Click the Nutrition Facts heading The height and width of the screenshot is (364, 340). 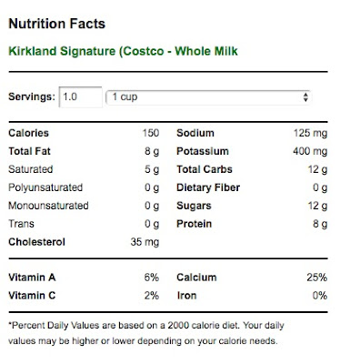[x=57, y=24]
